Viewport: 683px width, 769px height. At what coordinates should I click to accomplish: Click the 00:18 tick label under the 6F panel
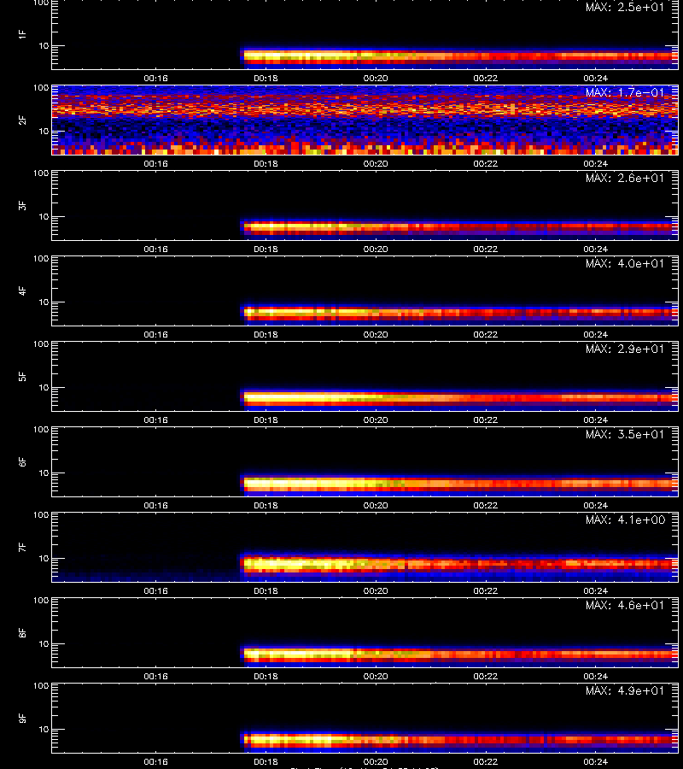click(x=266, y=505)
